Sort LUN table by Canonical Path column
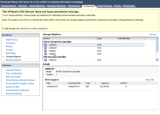Viewport: 160px width, 115px height. click(76, 83)
